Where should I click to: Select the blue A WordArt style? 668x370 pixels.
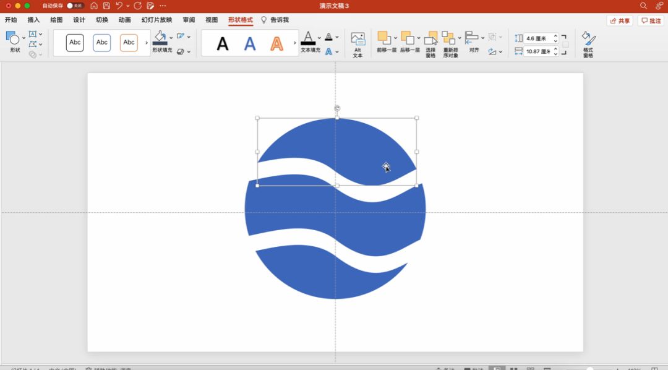(250, 43)
